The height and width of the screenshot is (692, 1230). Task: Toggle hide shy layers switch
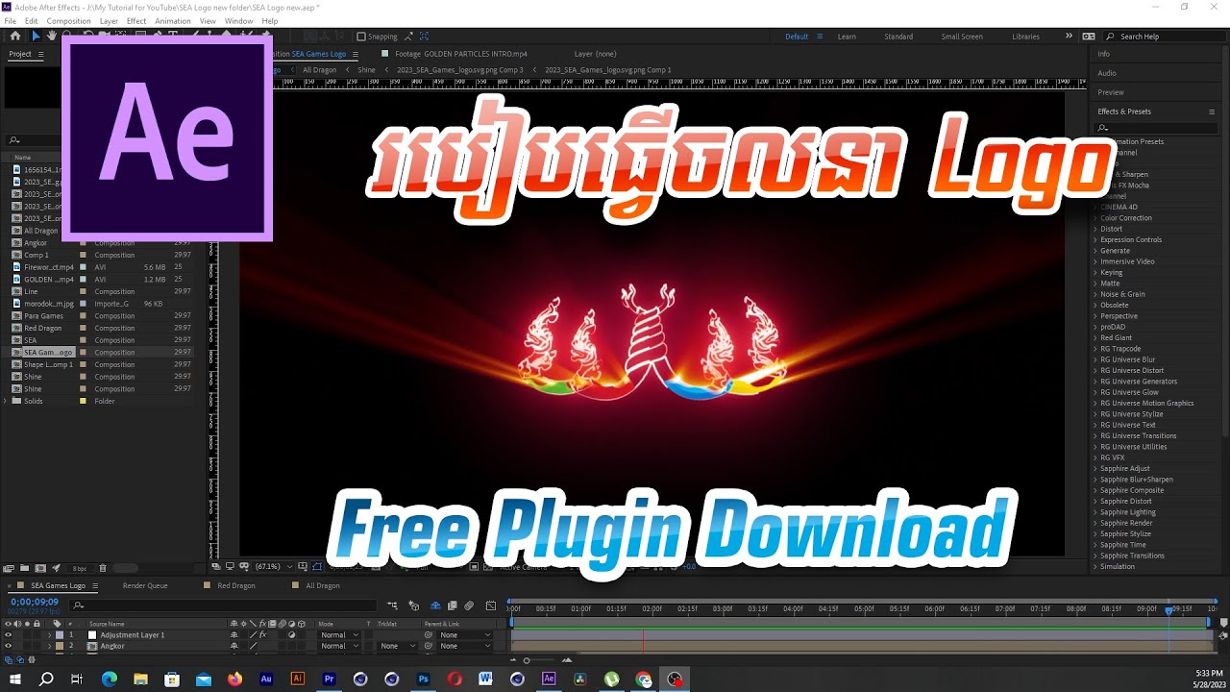click(x=435, y=605)
